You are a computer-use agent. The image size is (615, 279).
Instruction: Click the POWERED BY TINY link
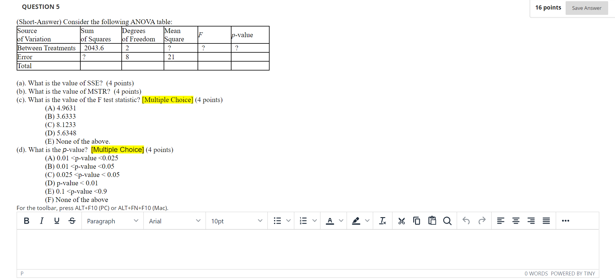(x=573, y=273)
